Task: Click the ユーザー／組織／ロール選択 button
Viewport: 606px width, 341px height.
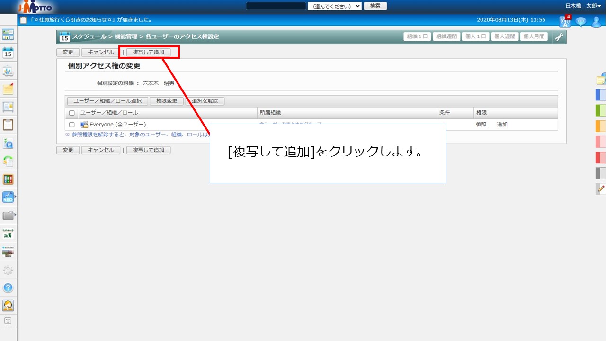Action: [x=107, y=101]
